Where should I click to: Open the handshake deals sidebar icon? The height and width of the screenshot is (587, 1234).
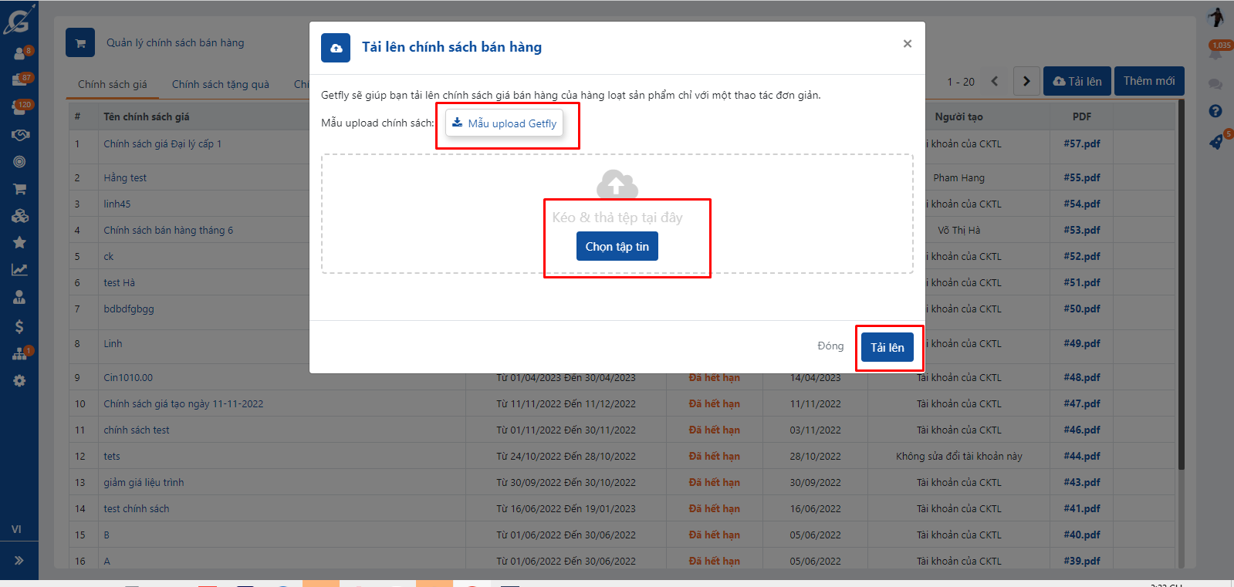tap(19, 135)
